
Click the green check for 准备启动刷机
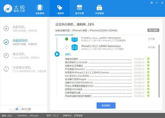point(148,59)
